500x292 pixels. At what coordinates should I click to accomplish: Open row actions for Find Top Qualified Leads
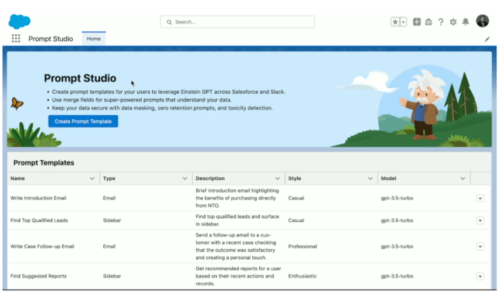[480, 221]
